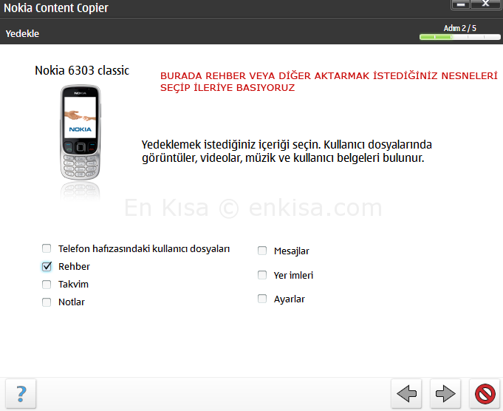Click the Yer imleri label text
The height and width of the screenshot is (411, 503).
293,275
